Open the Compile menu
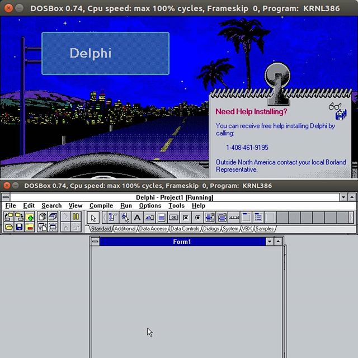This screenshot has width=358, height=358. pos(101,205)
